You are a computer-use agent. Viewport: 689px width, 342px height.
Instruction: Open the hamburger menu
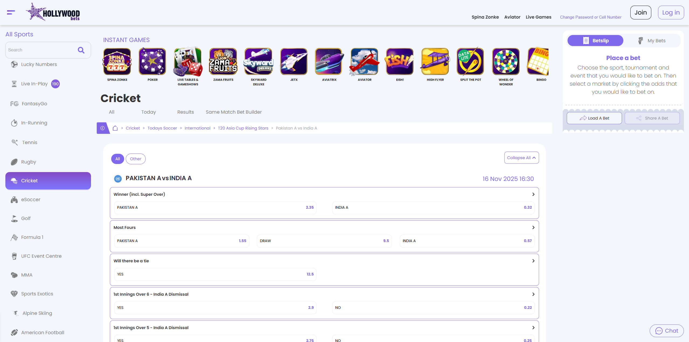point(11,12)
